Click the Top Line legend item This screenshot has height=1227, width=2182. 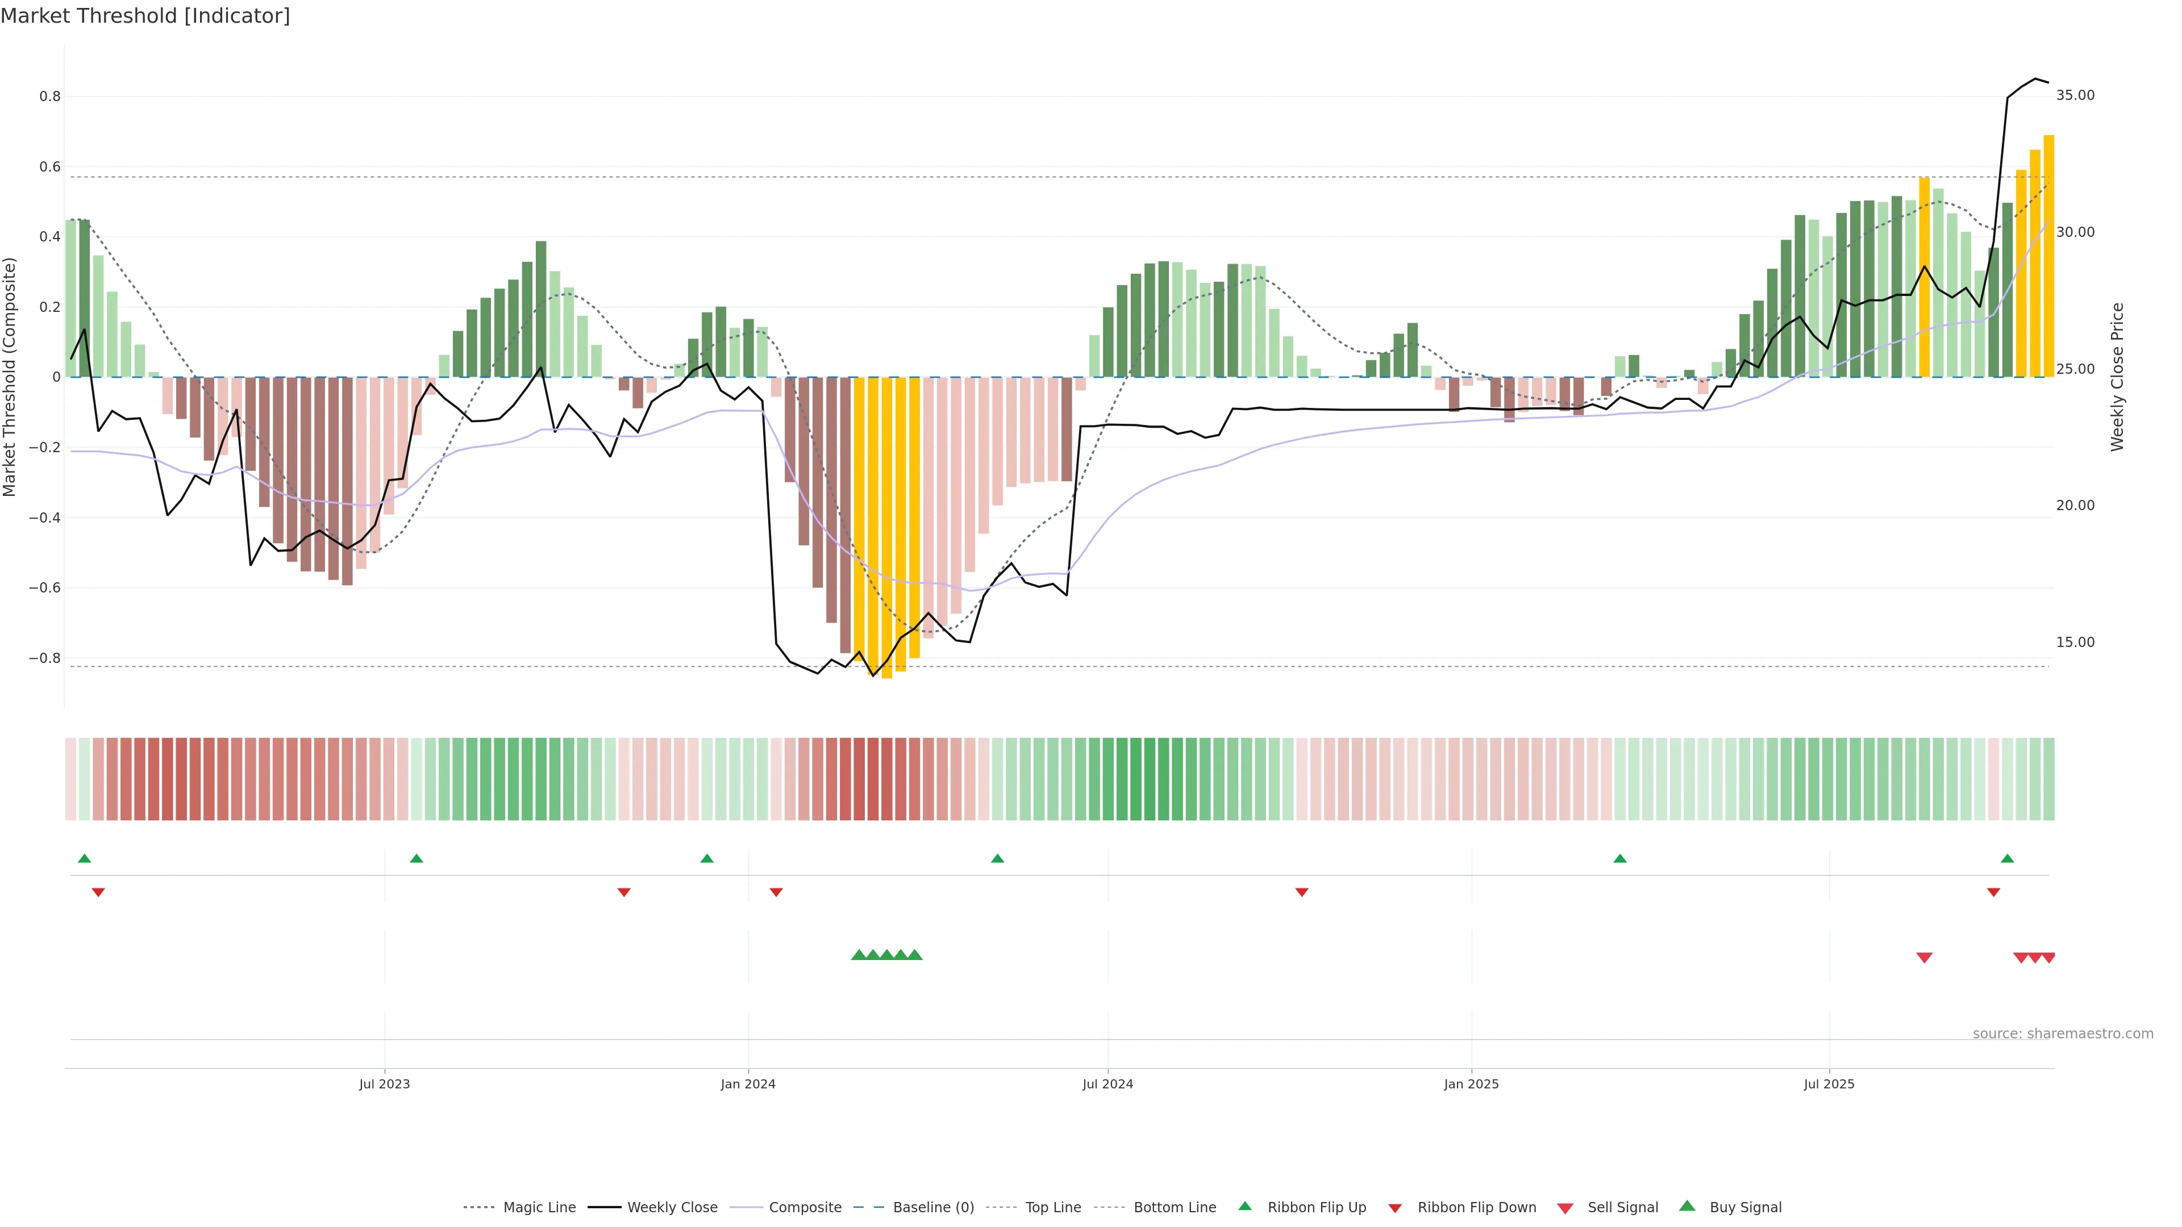coord(1053,1208)
